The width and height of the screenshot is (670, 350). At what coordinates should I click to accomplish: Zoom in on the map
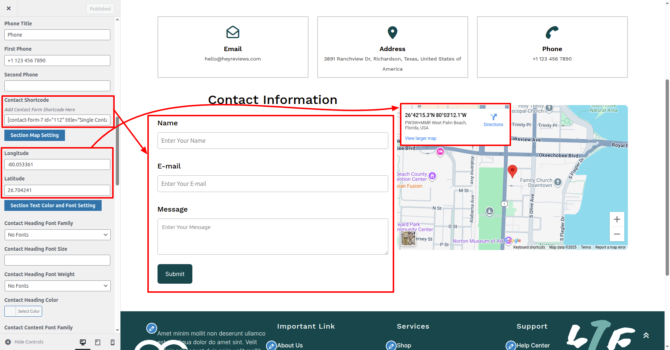[x=617, y=219]
